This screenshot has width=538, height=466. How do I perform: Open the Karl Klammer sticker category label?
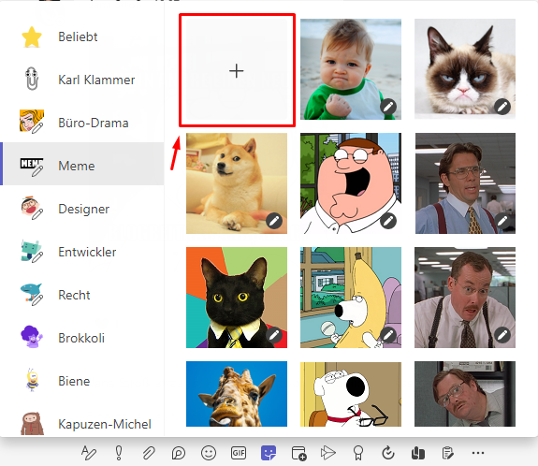[x=96, y=80]
